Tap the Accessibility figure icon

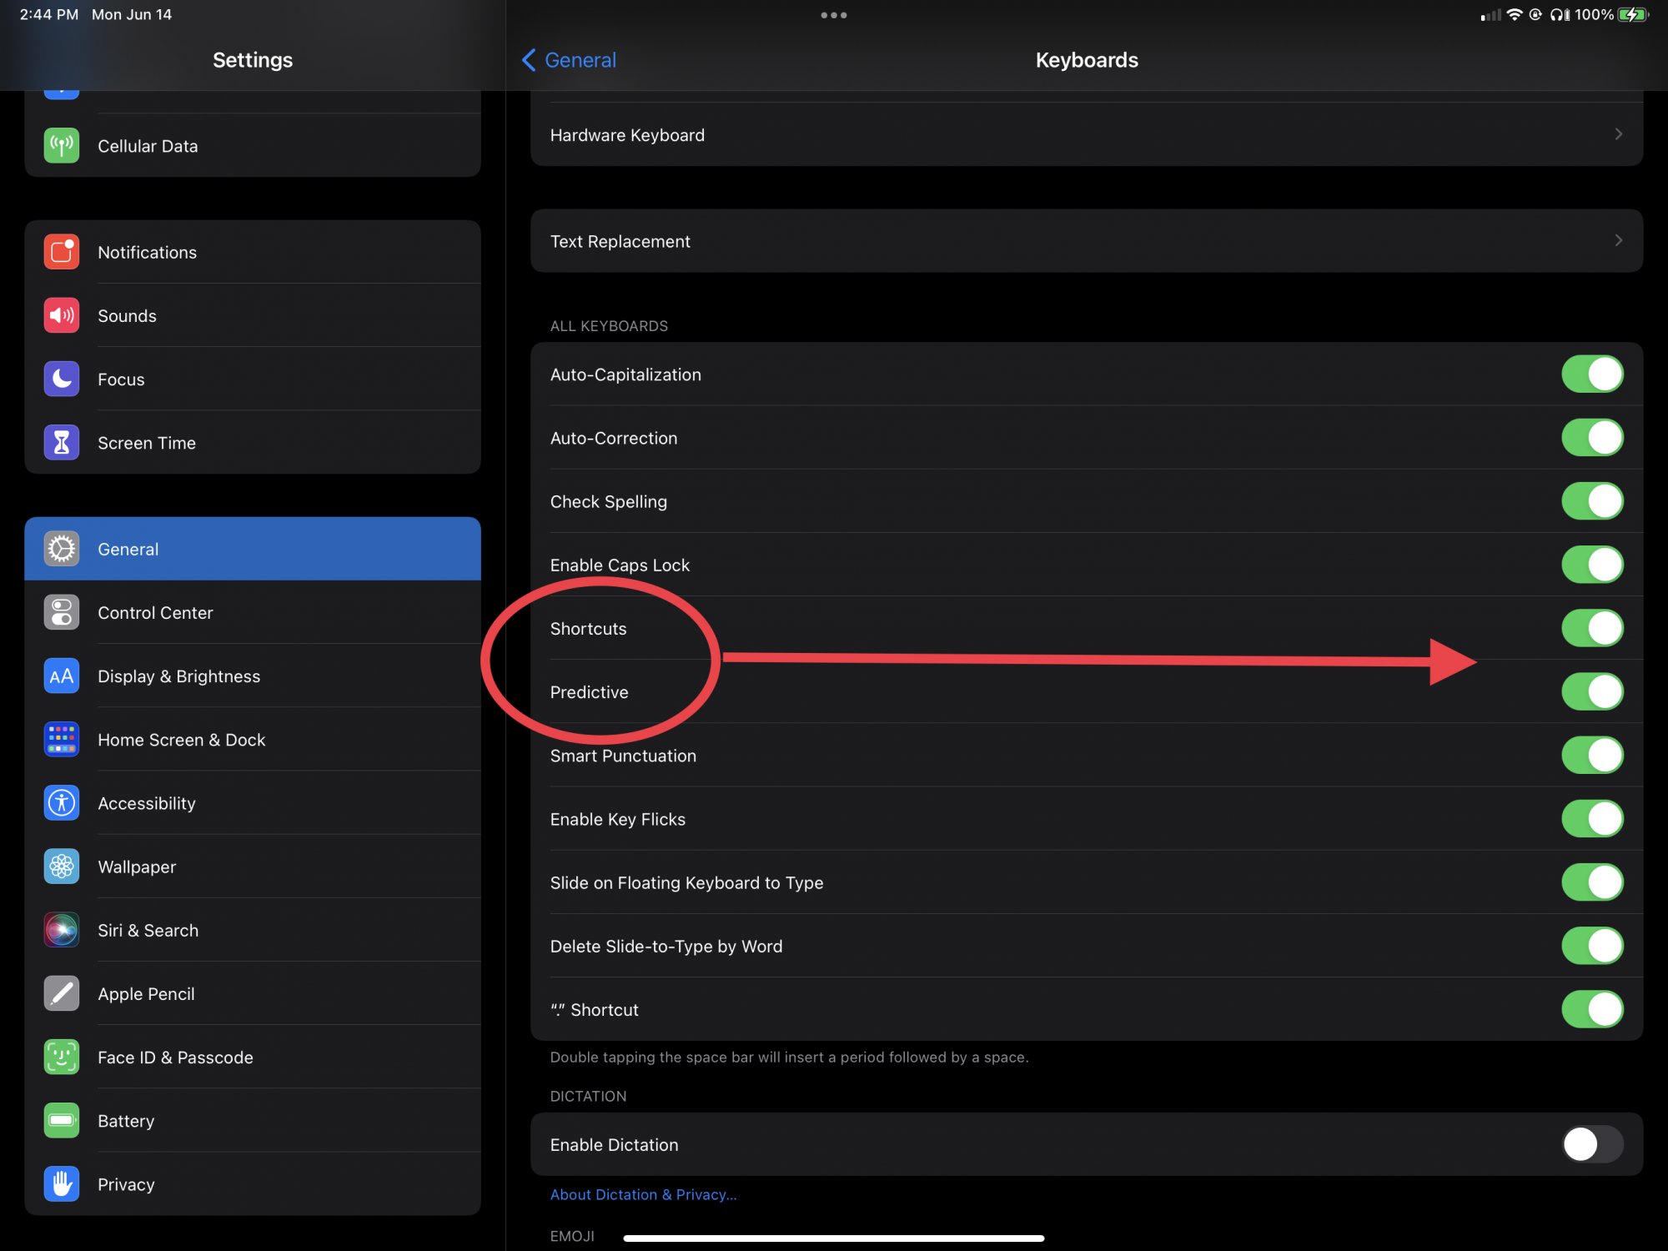62,803
